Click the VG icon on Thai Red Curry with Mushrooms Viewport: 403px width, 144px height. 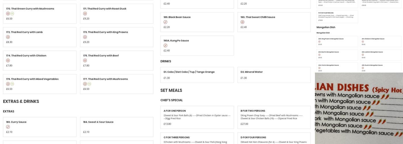pos(89,84)
